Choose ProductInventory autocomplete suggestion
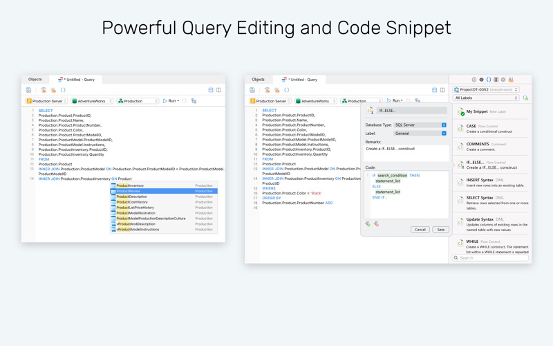Image resolution: width=553 pixels, height=346 pixels. tap(164, 185)
